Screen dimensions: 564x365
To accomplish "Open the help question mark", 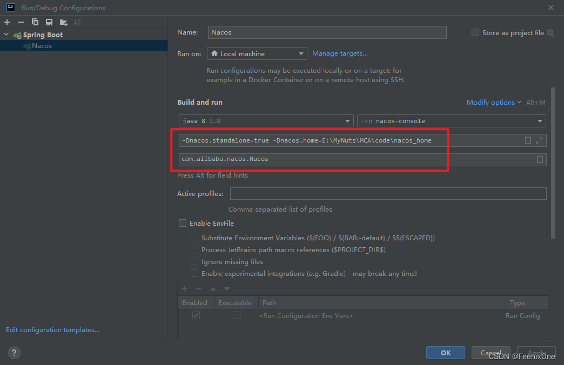I will click(14, 353).
